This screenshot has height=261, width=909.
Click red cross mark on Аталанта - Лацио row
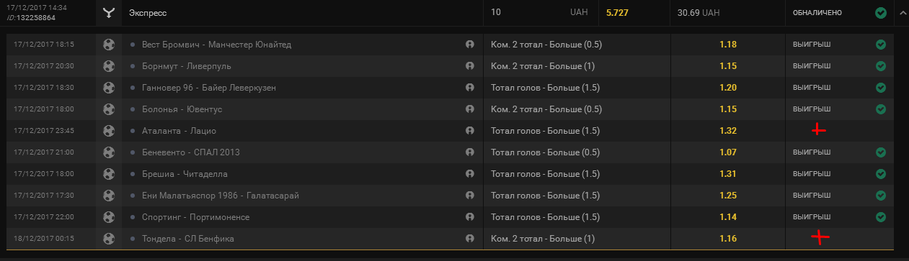pyautogui.click(x=817, y=130)
